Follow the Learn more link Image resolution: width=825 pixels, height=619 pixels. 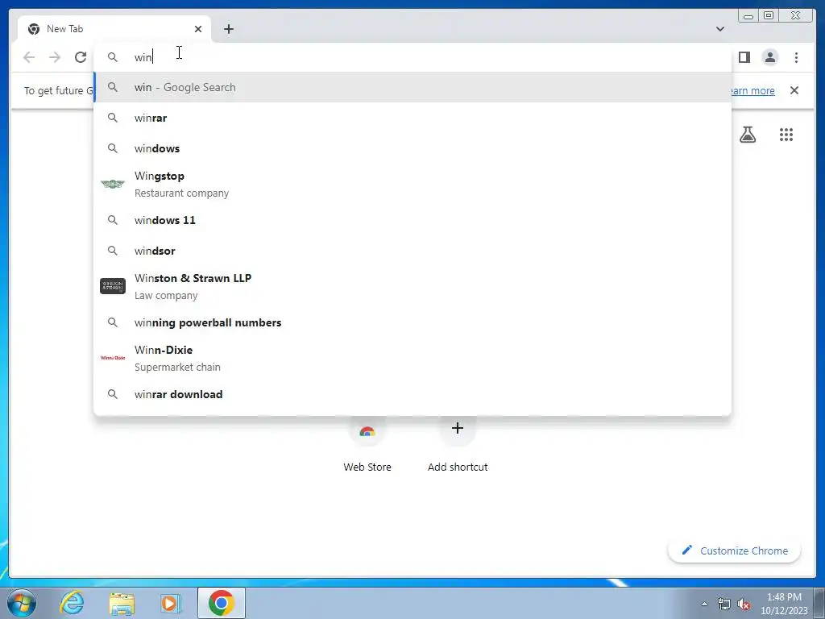coord(752,90)
